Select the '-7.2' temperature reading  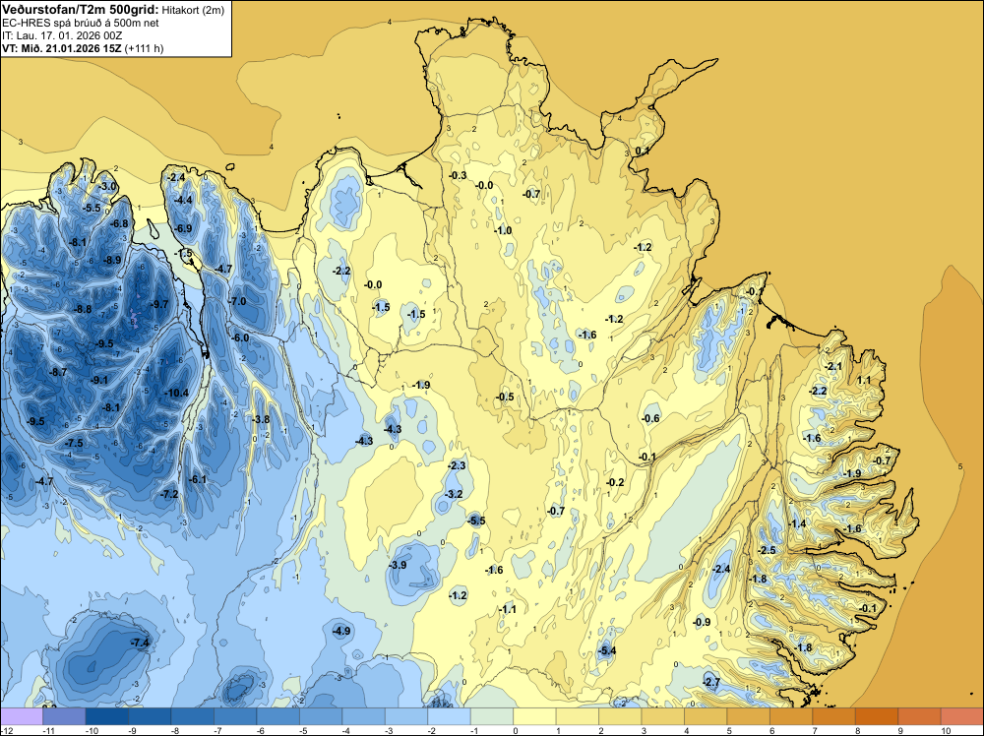(169, 494)
